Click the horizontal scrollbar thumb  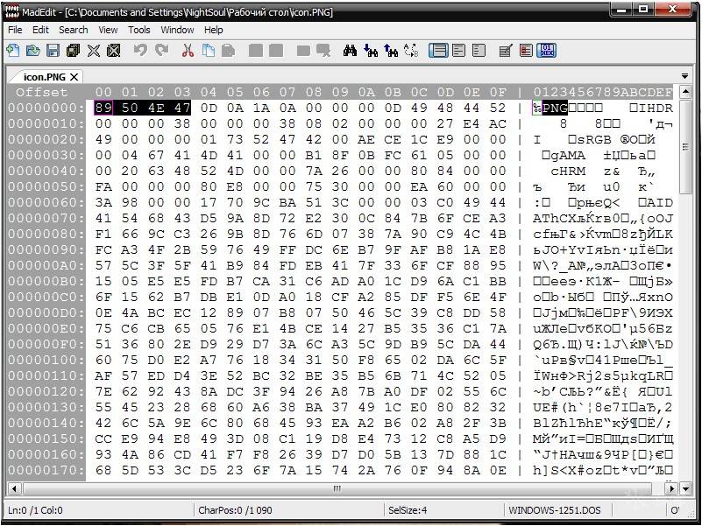tap(337, 488)
